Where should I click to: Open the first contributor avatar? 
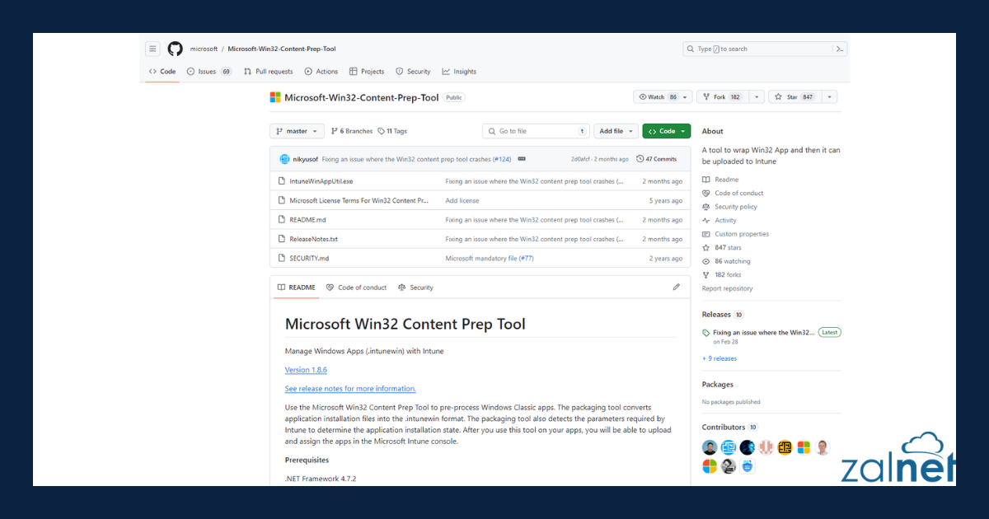click(x=710, y=447)
